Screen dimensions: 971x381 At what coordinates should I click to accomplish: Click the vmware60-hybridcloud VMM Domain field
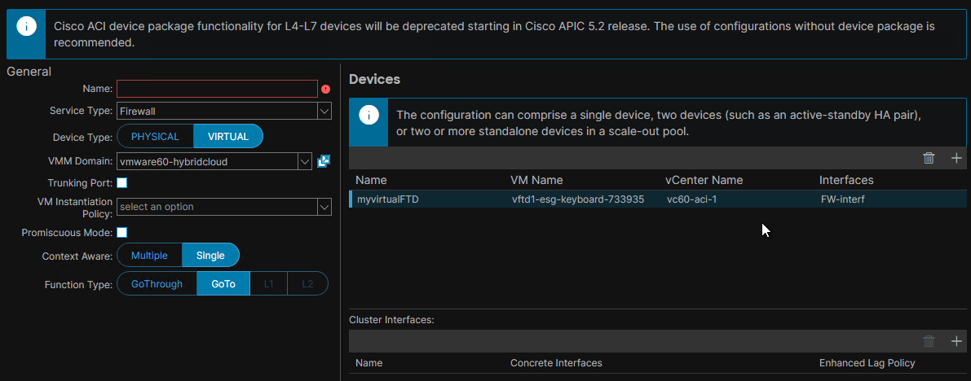pyautogui.click(x=207, y=161)
